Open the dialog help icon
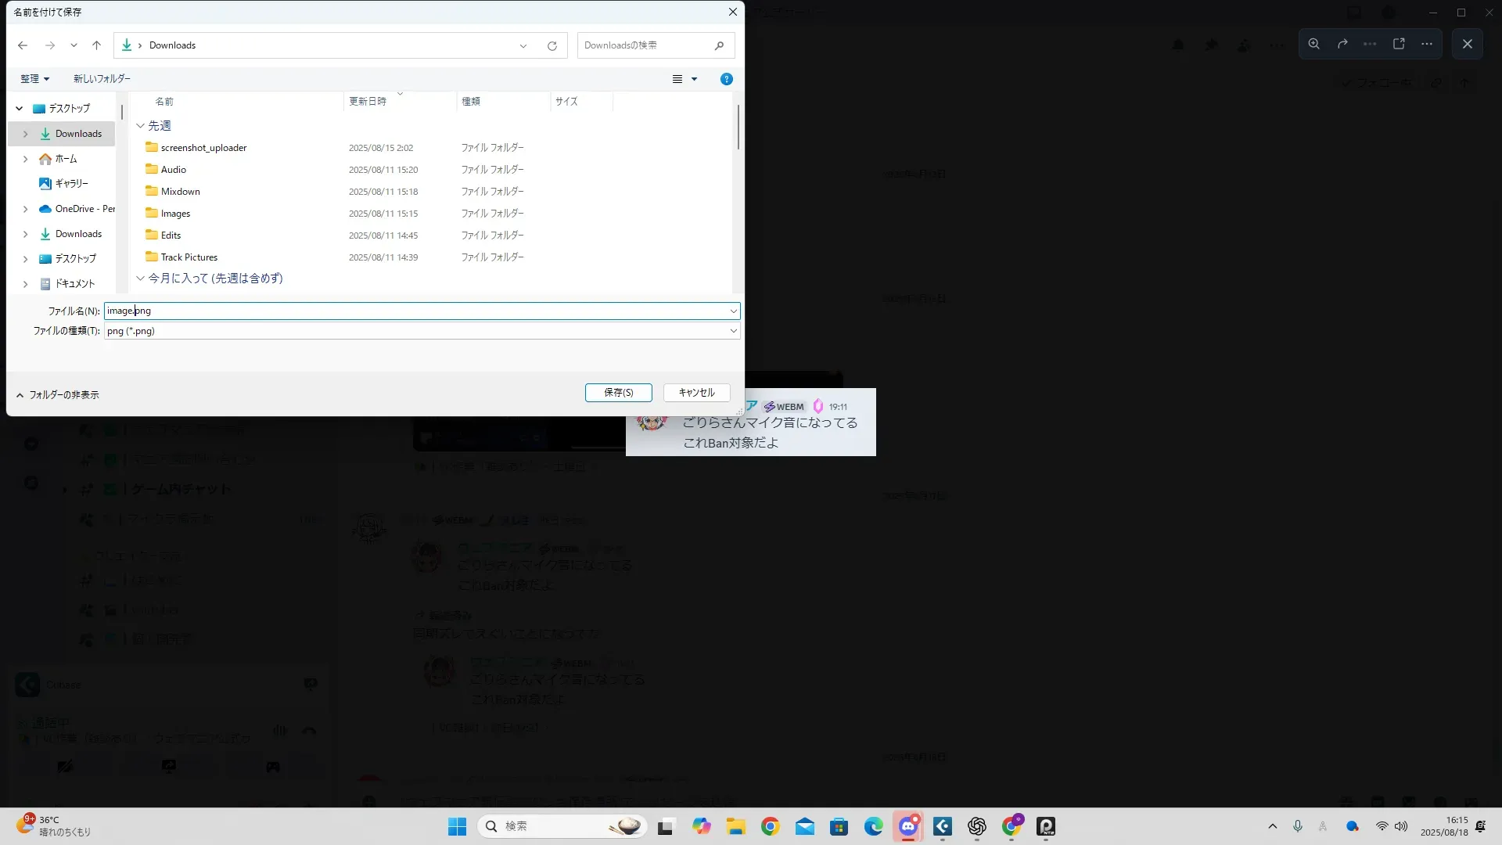Viewport: 1502px width, 845px height. click(x=726, y=79)
